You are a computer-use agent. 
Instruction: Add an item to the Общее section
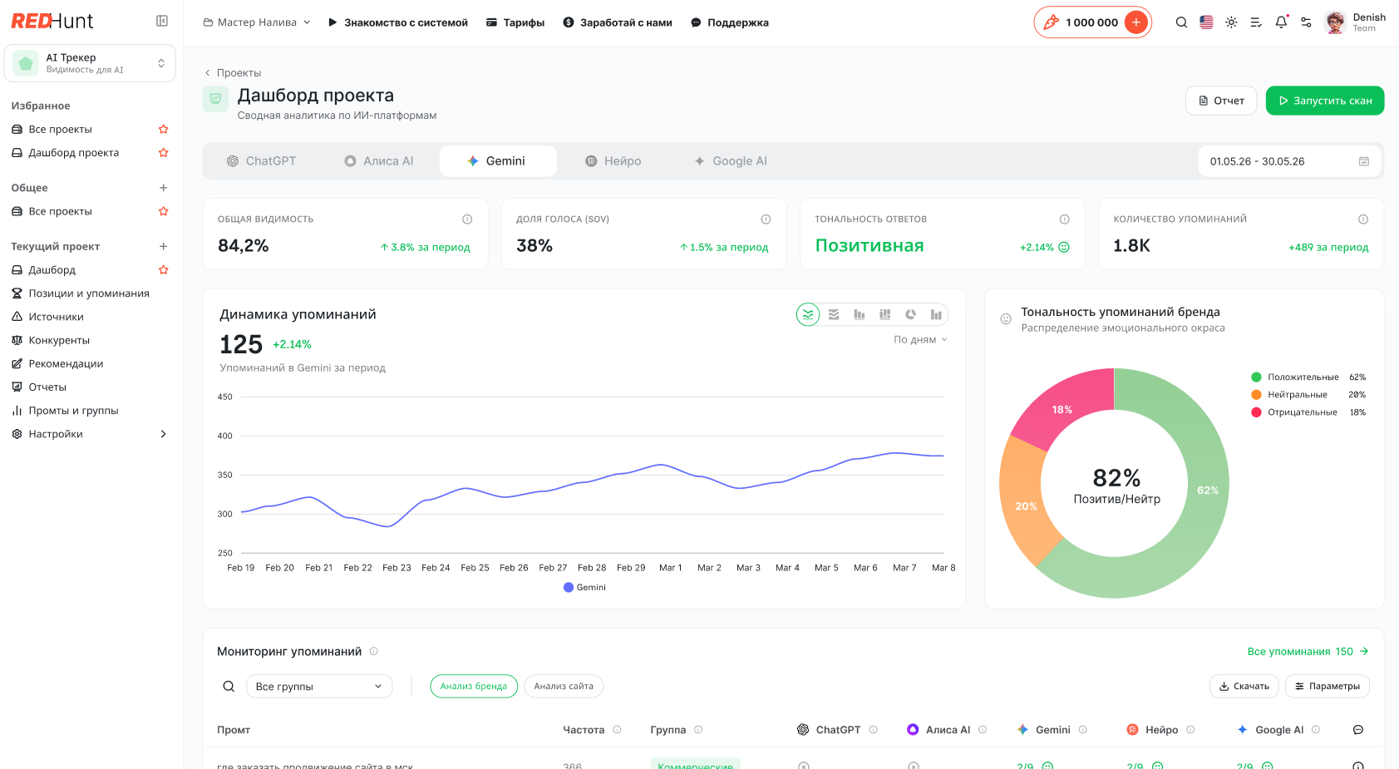point(164,188)
